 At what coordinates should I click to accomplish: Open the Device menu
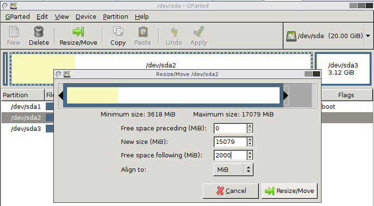coord(86,17)
